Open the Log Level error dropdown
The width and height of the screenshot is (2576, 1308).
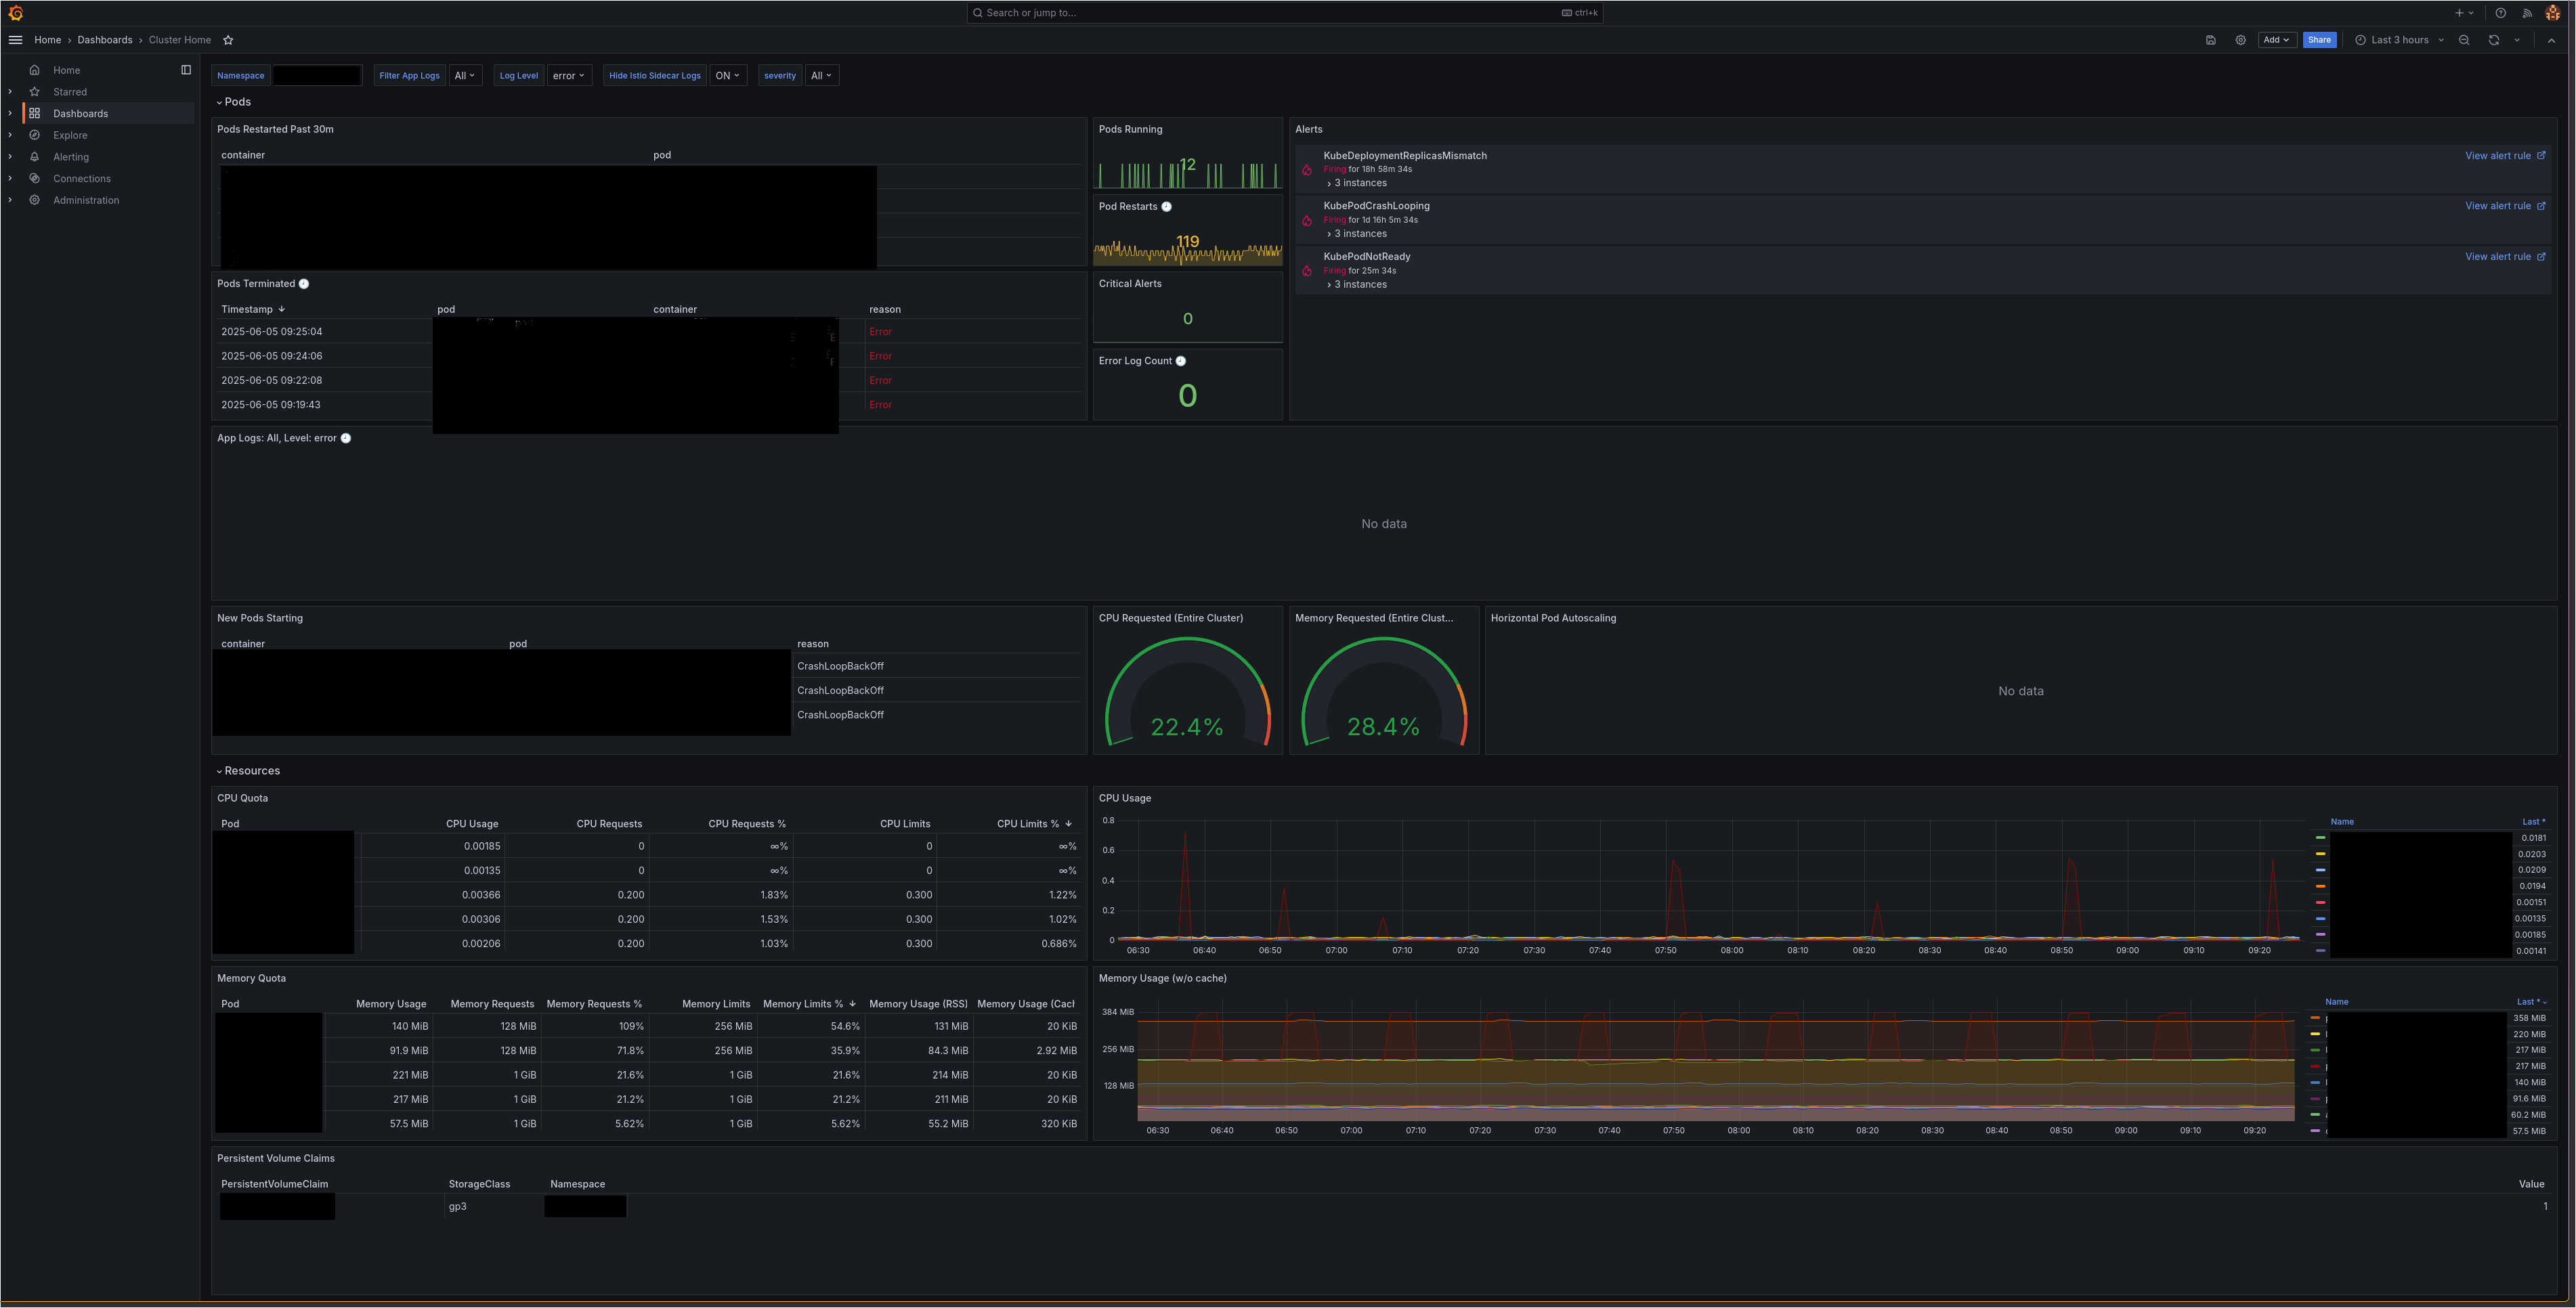pos(569,76)
